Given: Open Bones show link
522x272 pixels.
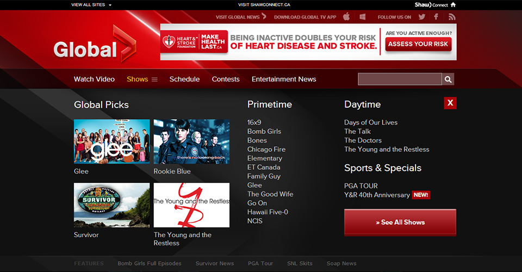Looking at the screenshot, I should pos(257,140).
